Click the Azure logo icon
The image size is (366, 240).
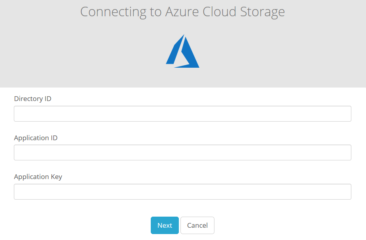(182, 52)
